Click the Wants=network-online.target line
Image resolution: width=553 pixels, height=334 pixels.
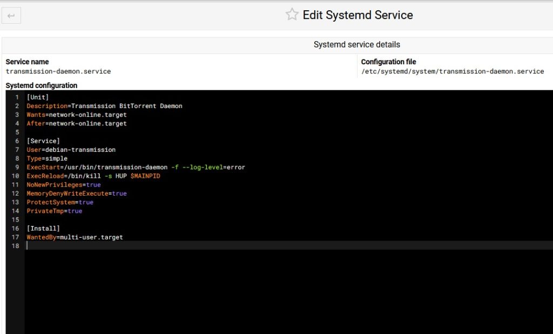(77, 115)
